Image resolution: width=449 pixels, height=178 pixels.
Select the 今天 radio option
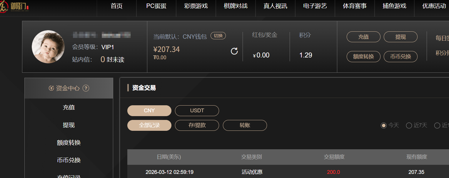click(384, 126)
